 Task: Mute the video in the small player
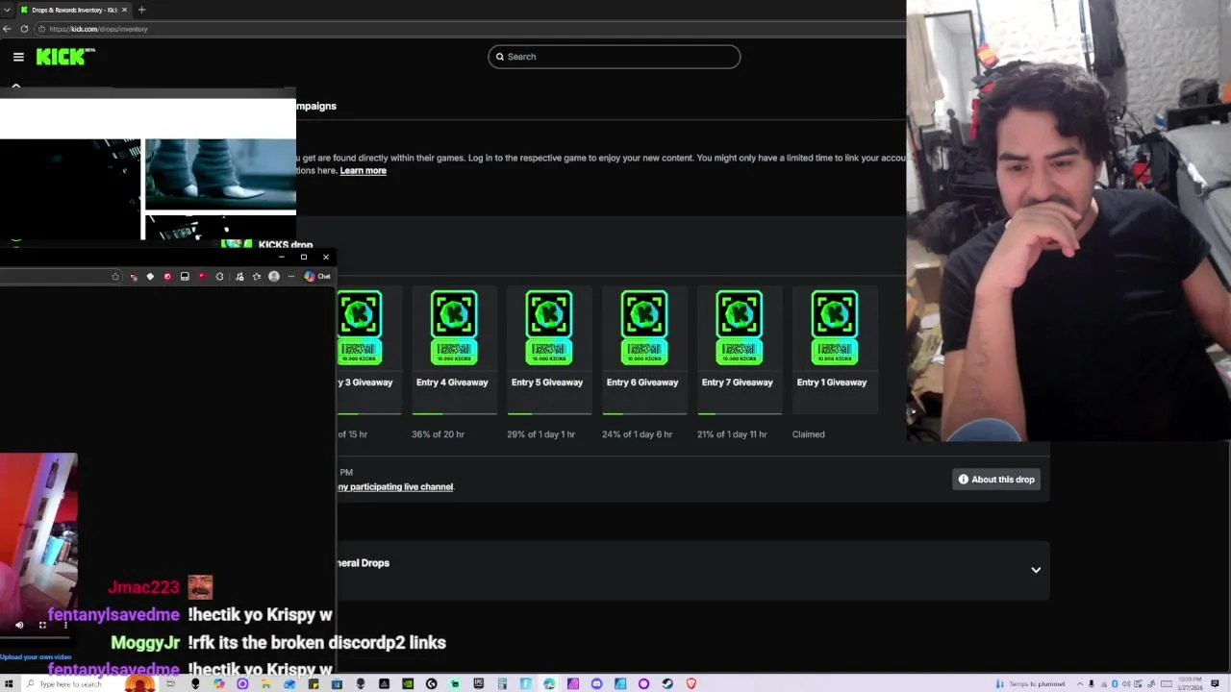pyautogui.click(x=19, y=625)
